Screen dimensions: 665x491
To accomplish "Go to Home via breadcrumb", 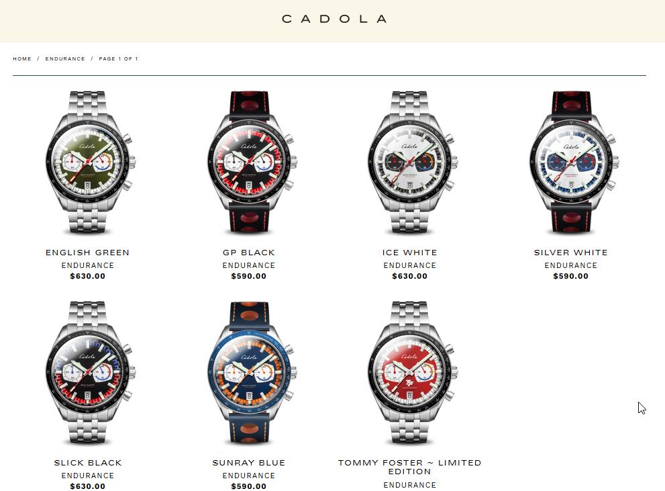I will [22, 58].
